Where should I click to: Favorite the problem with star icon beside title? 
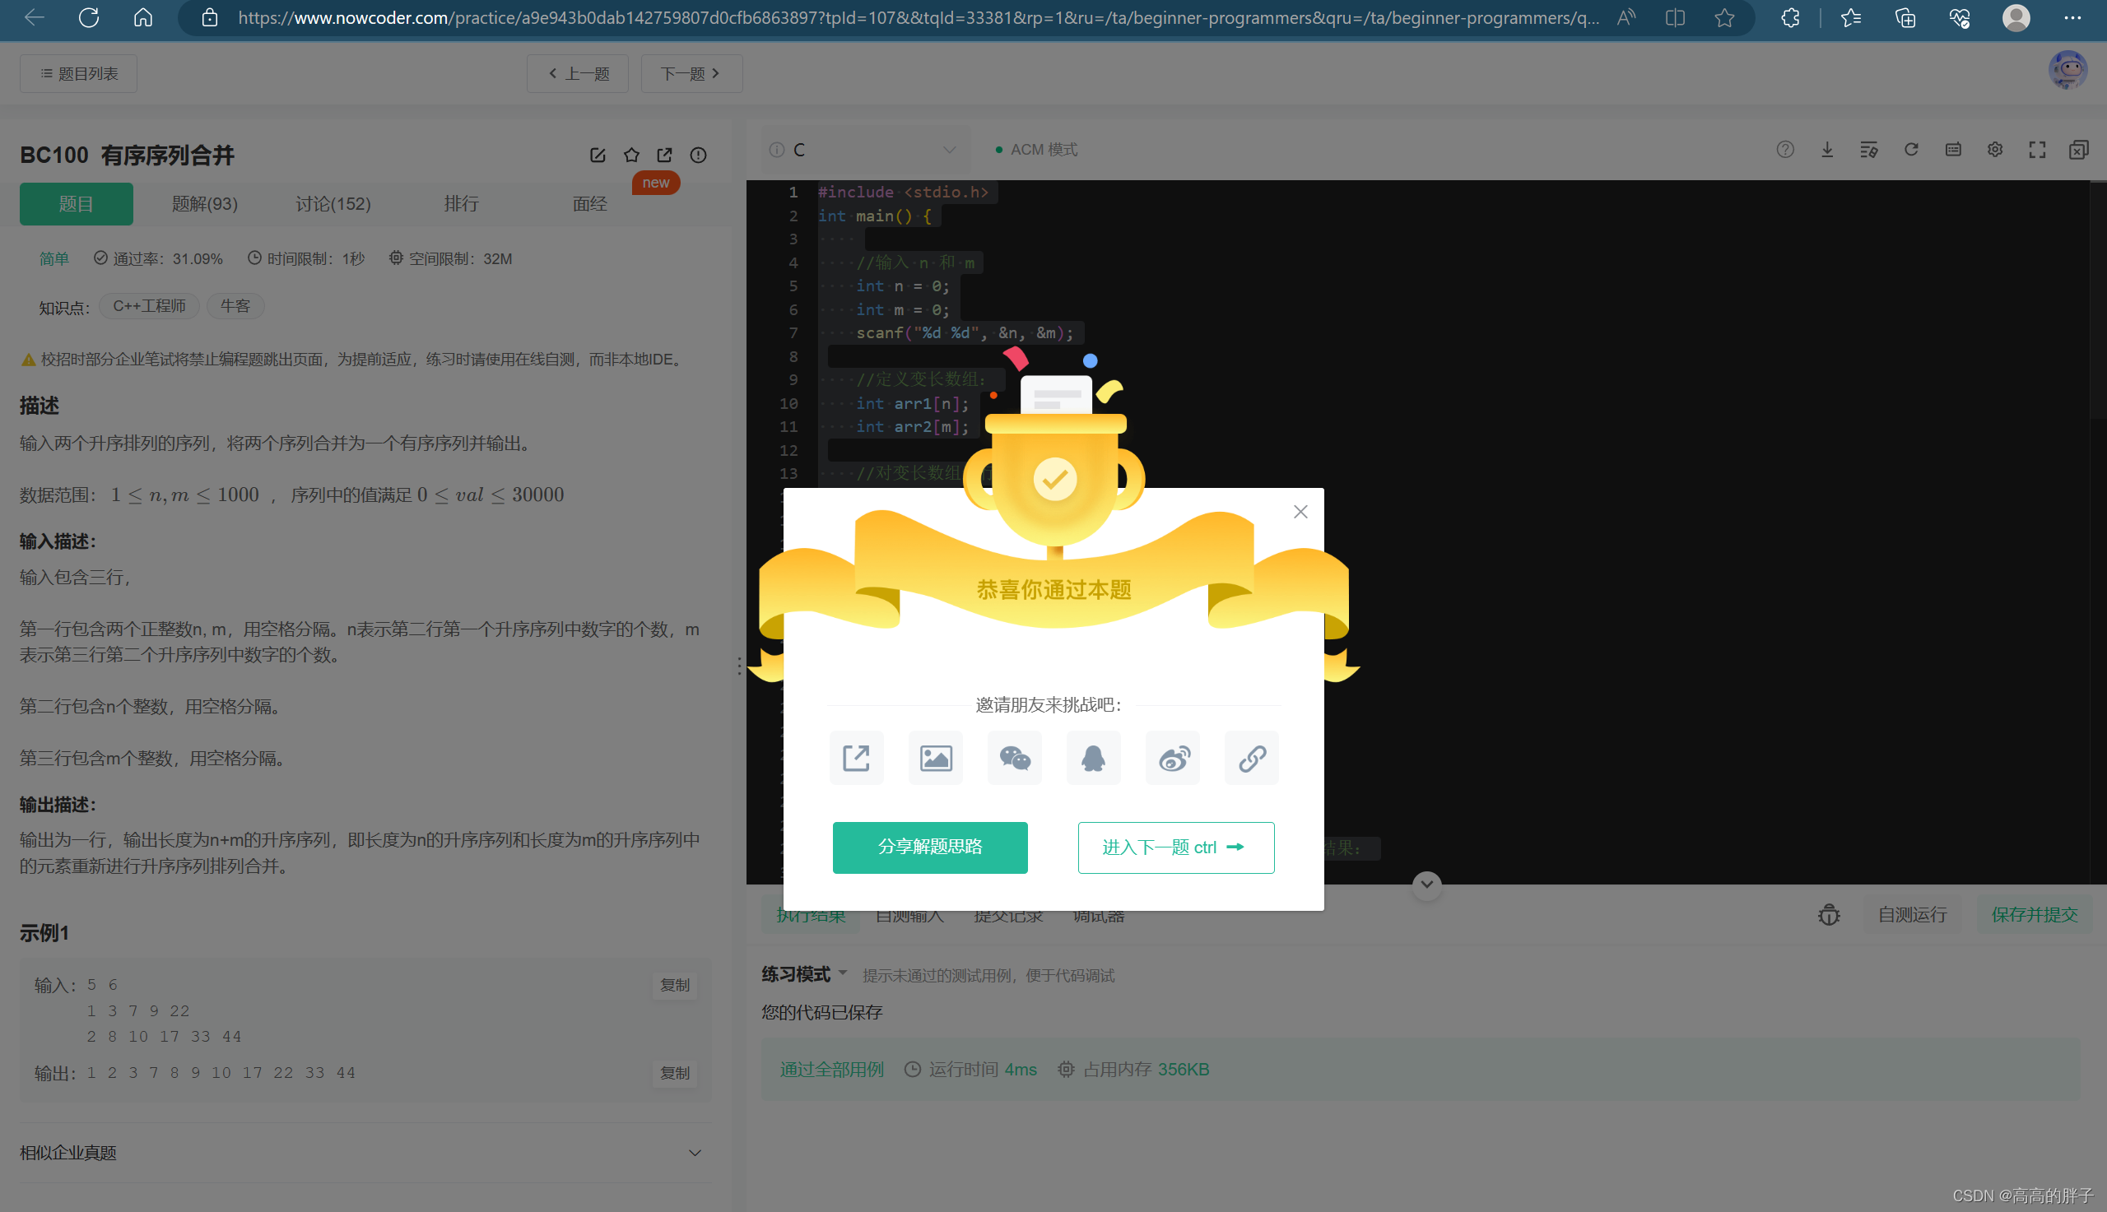pos(632,156)
